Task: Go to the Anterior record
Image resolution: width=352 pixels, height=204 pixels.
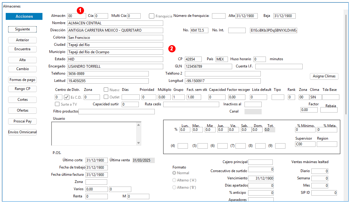Action: coord(23,40)
